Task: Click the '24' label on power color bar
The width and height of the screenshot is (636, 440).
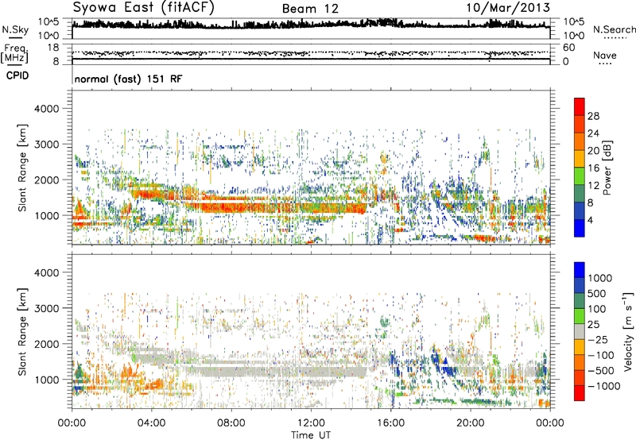Action: click(593, 133)
